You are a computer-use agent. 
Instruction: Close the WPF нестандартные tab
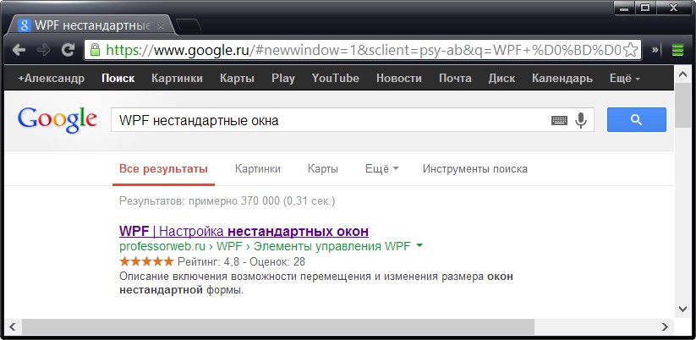pyautogui.click(x=161, y=25)
